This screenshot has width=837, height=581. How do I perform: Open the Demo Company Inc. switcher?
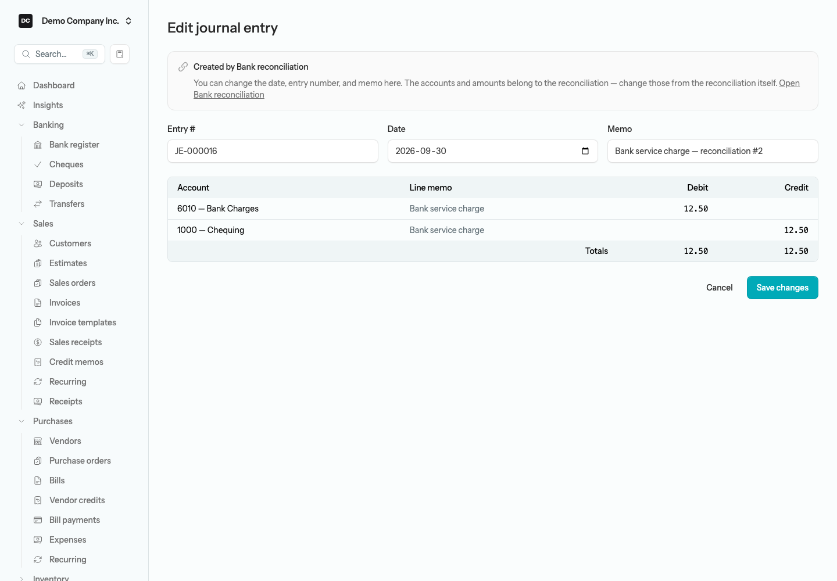click(76, 21)
